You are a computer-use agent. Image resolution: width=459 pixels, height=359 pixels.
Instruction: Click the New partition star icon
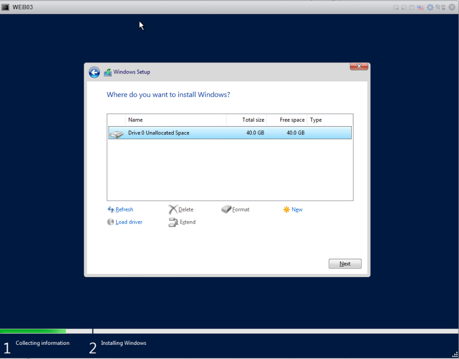pyautogui.click(x=287, y=209)
